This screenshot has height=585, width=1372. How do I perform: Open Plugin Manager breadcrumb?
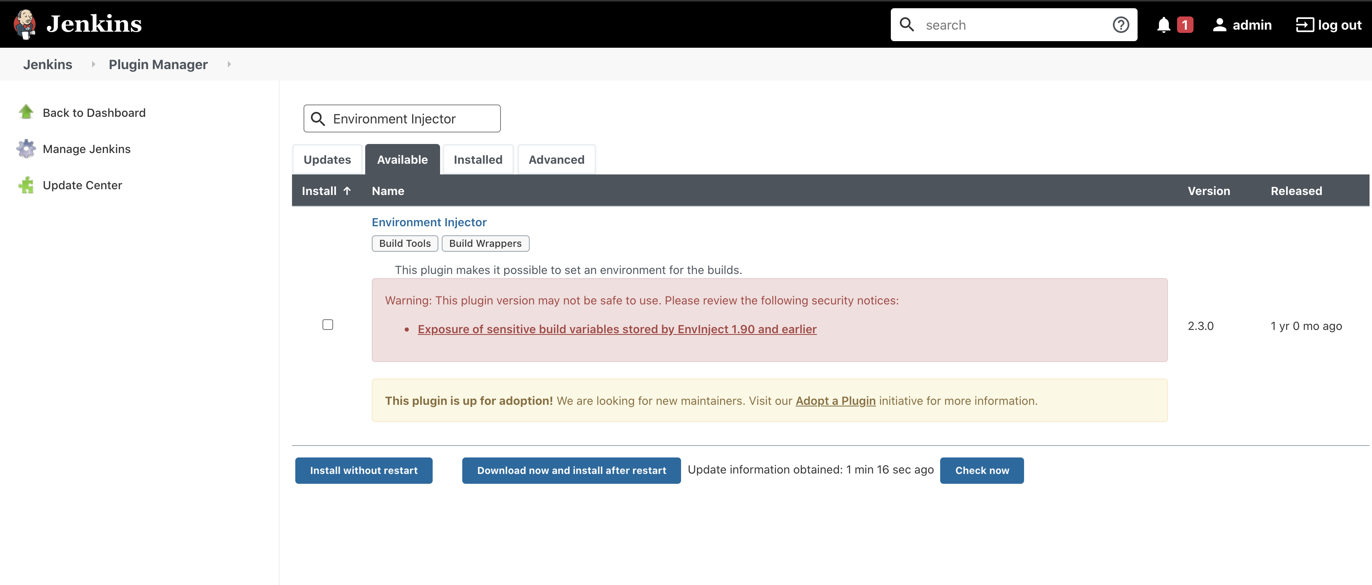pyautogui.click(x=158, y=65)
